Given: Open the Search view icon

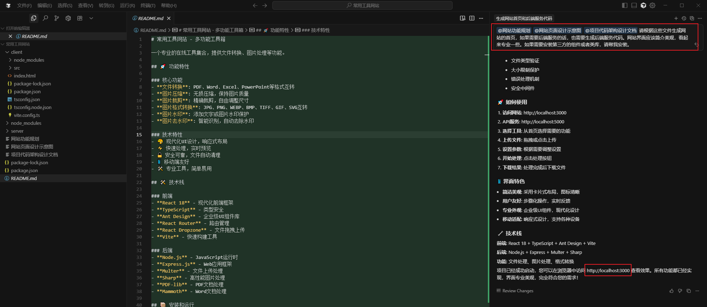Looking at the screenshot, I should point(45,18).
